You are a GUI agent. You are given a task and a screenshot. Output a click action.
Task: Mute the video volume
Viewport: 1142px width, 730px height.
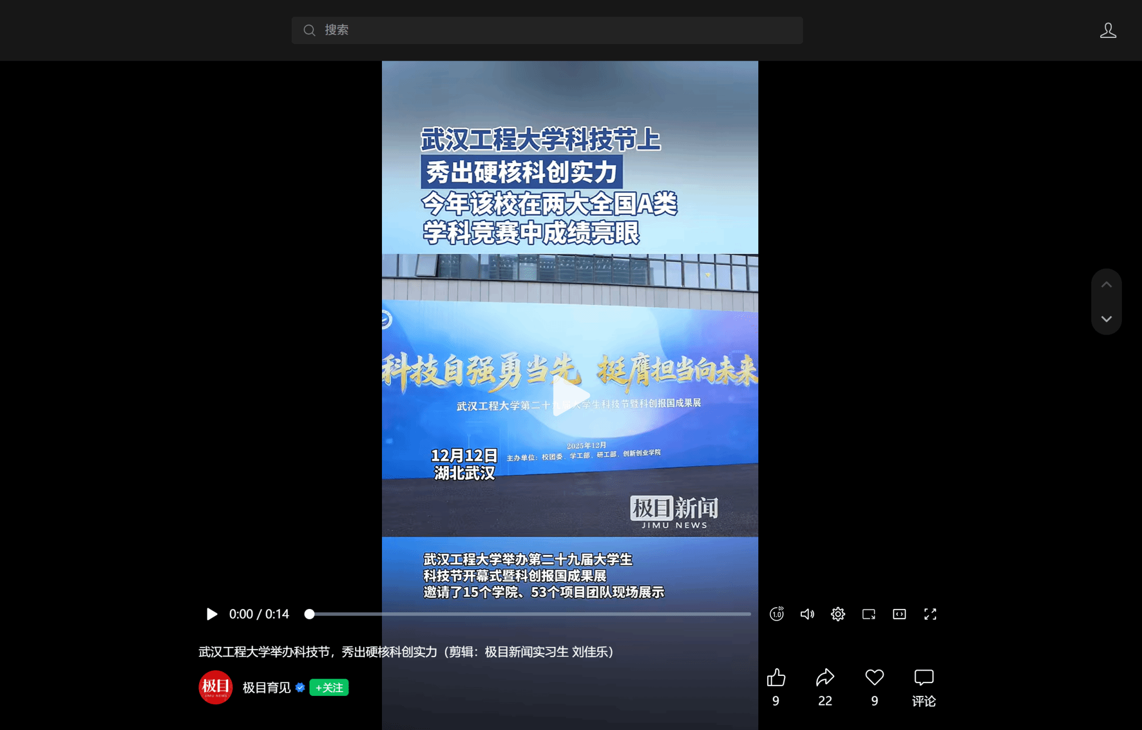(807, 614)
